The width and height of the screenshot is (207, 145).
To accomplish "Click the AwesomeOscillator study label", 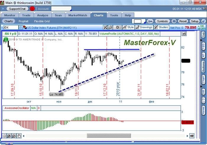I will pos(17,108).
